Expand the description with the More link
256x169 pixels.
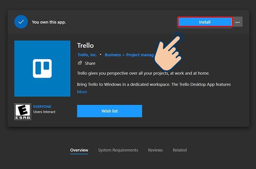click(82, 92)
